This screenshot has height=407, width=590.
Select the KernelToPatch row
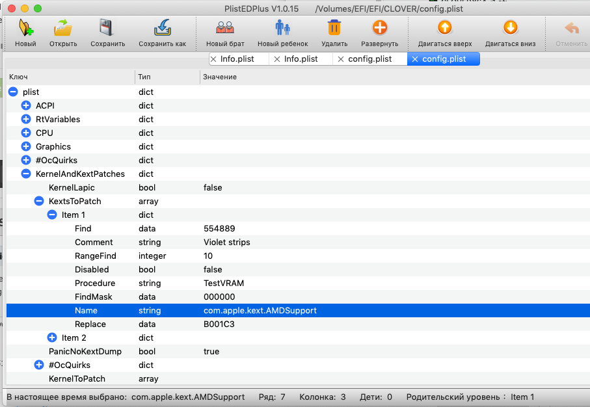coord(298,379)
